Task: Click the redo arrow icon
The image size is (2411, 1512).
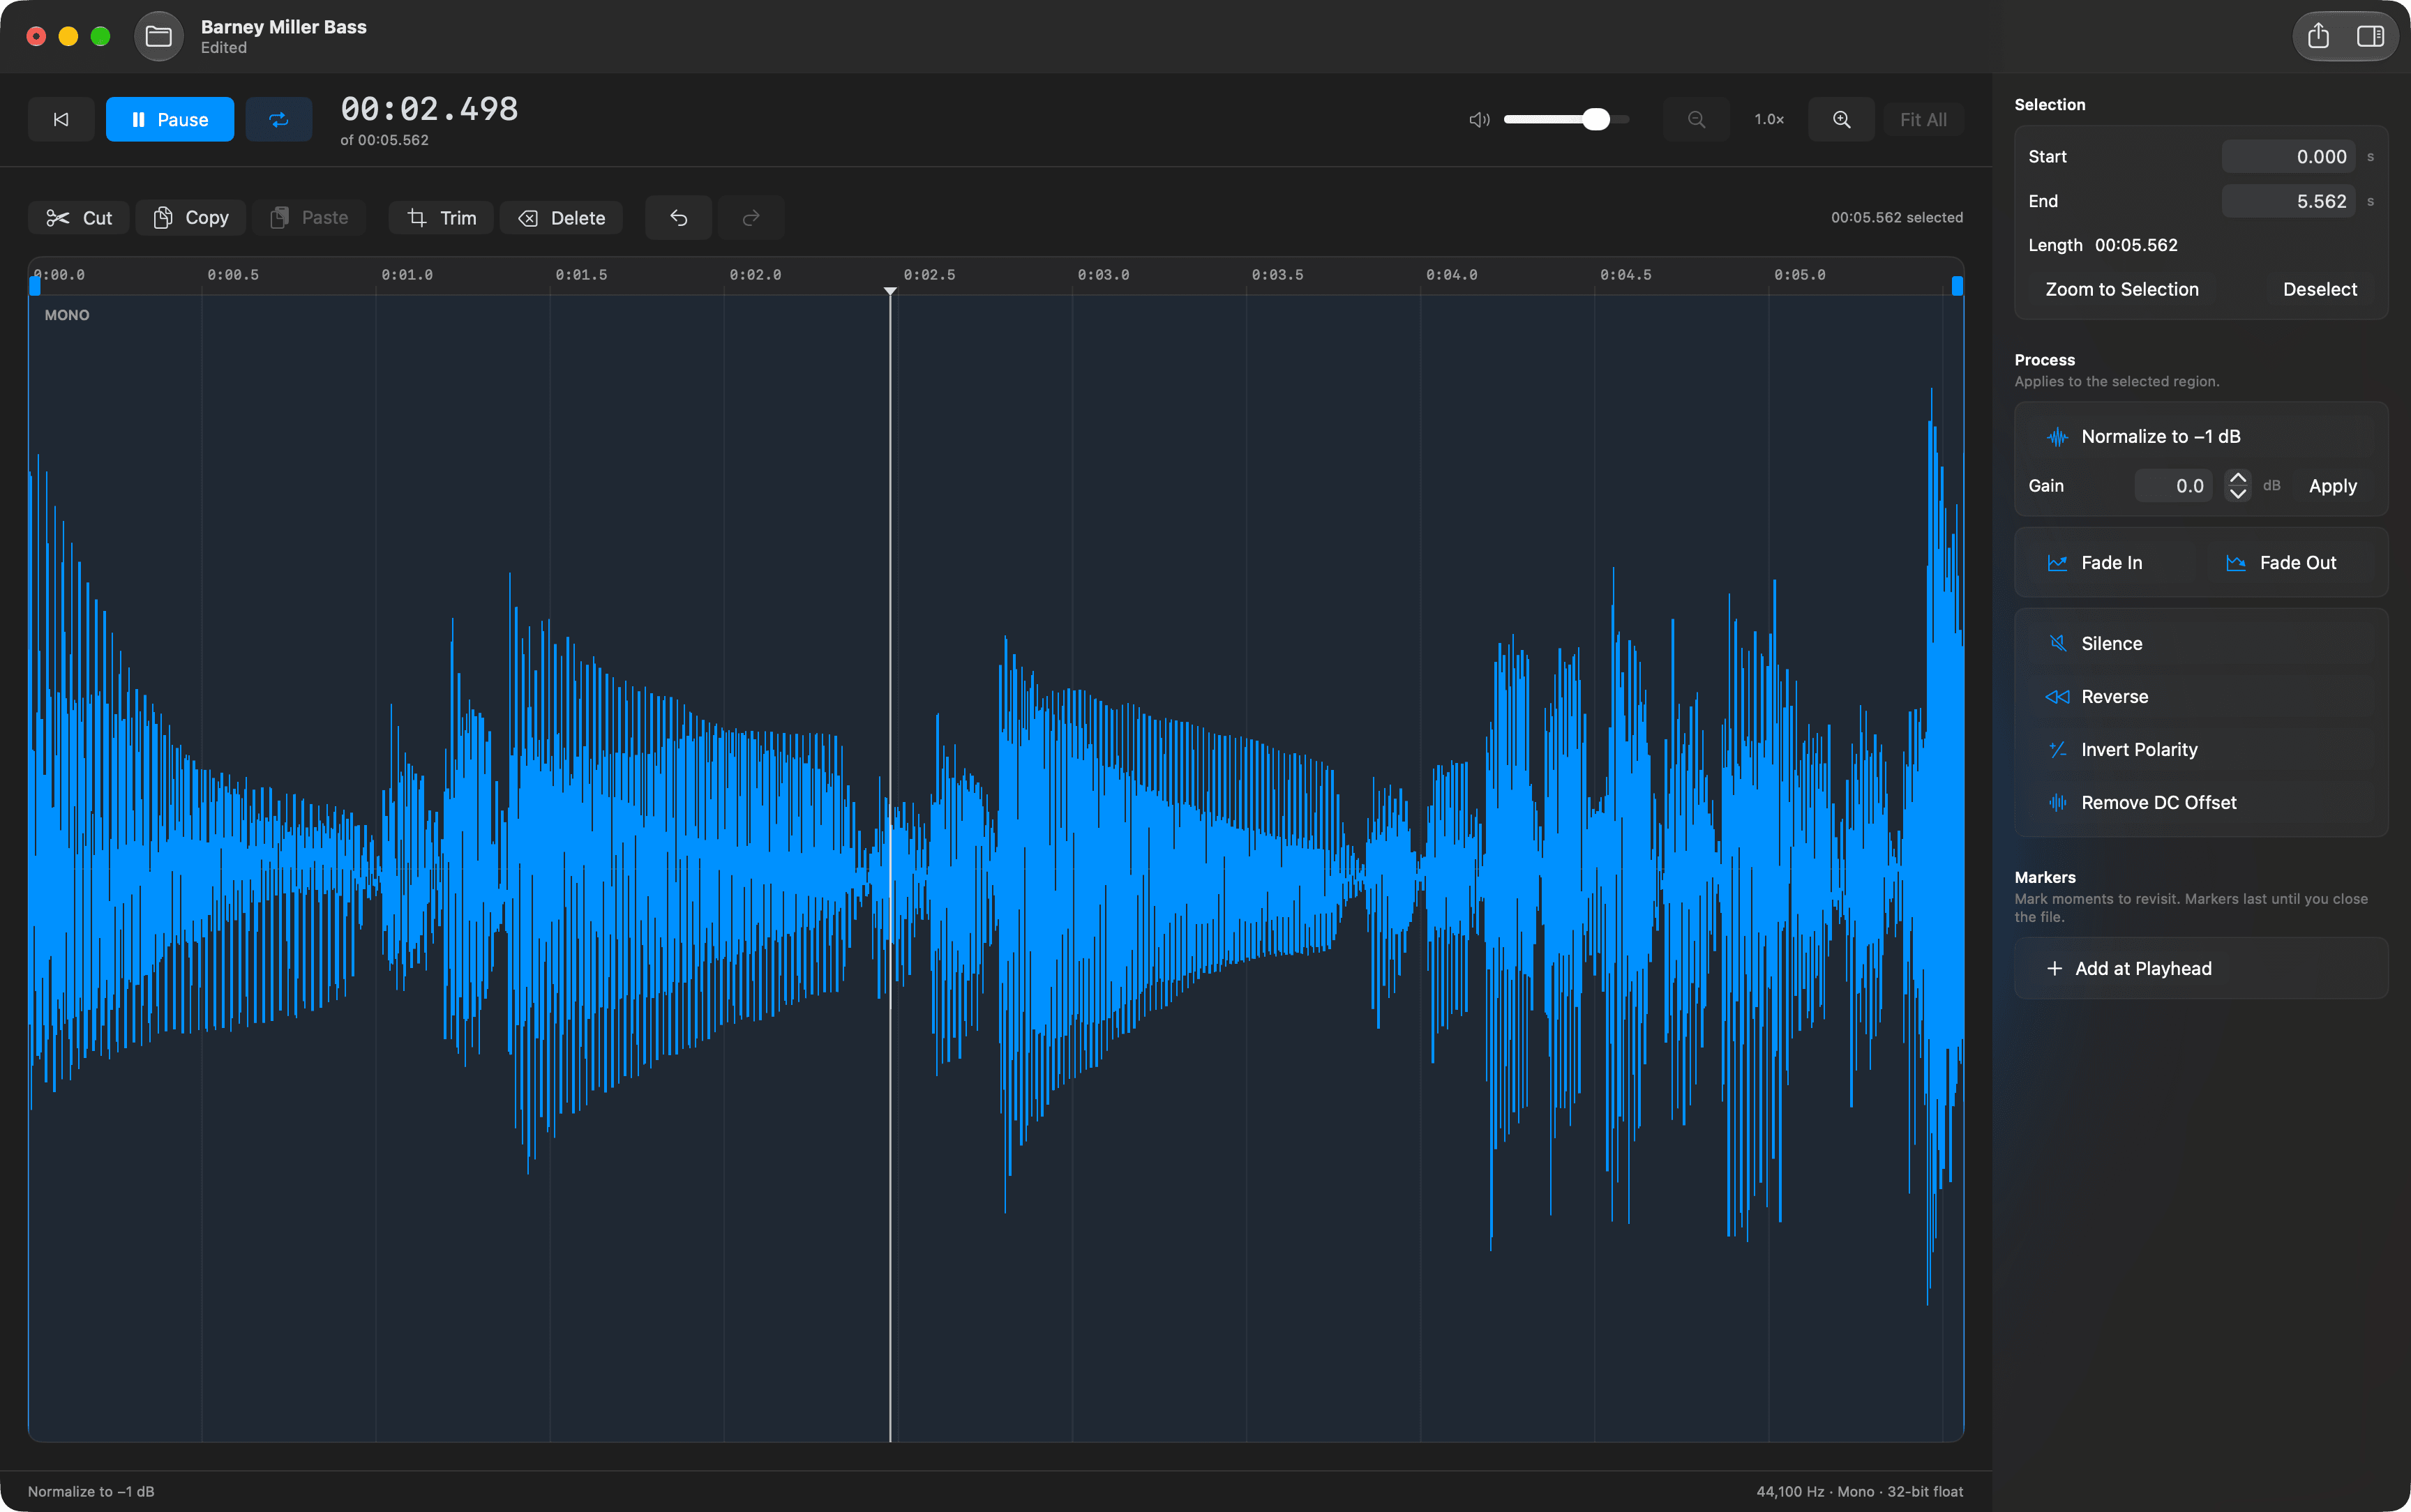Action: click(x=751, y=217)
